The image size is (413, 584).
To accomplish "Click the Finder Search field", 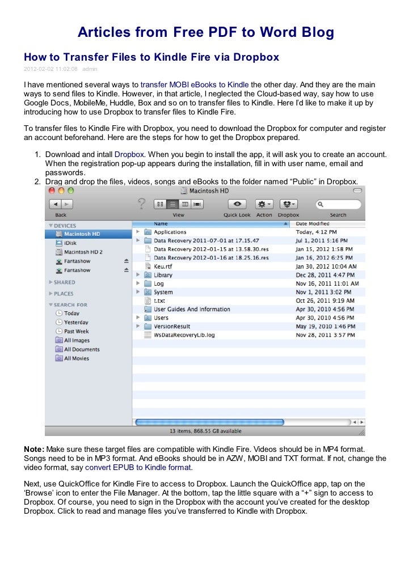I will click(x=339, y=204).
